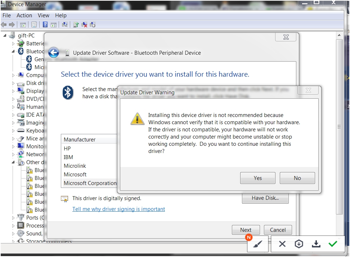The width and height of the screenshot is (350, 257).
Task: Open the Properties toolbar icon
Action: [x=34, y=25]
